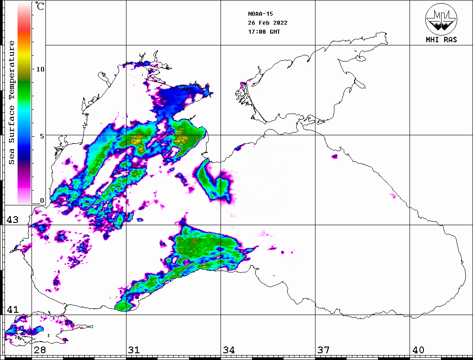Click the longitude label '40'
Viewport: 473px width, 360px height.
[418, 350]
